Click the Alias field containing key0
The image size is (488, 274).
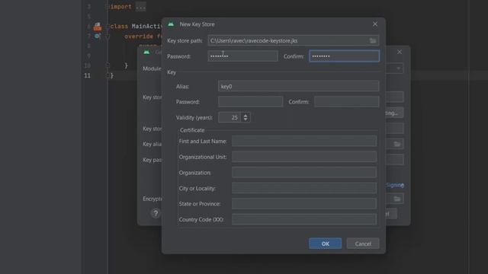(298, 86)
